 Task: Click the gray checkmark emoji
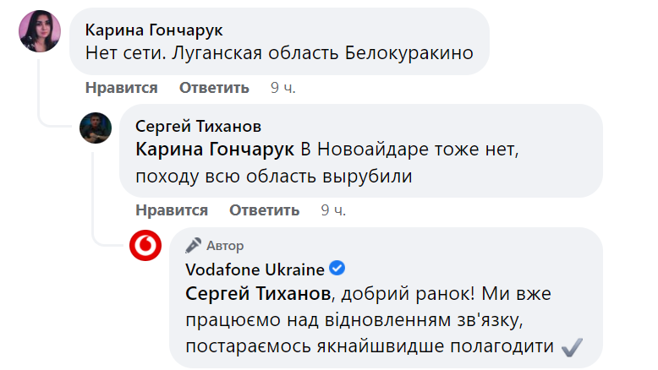[x=573, y=346]
